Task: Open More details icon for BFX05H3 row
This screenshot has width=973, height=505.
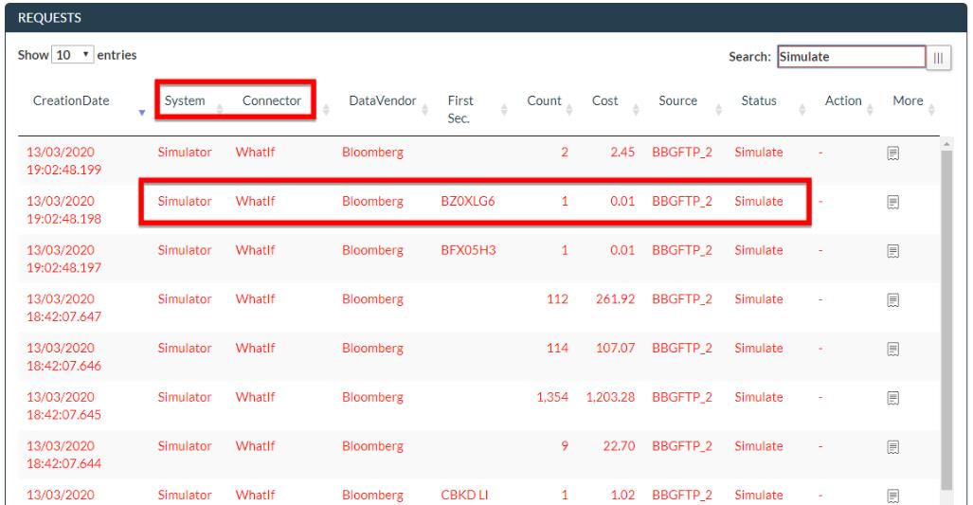Action: (892, 251)
